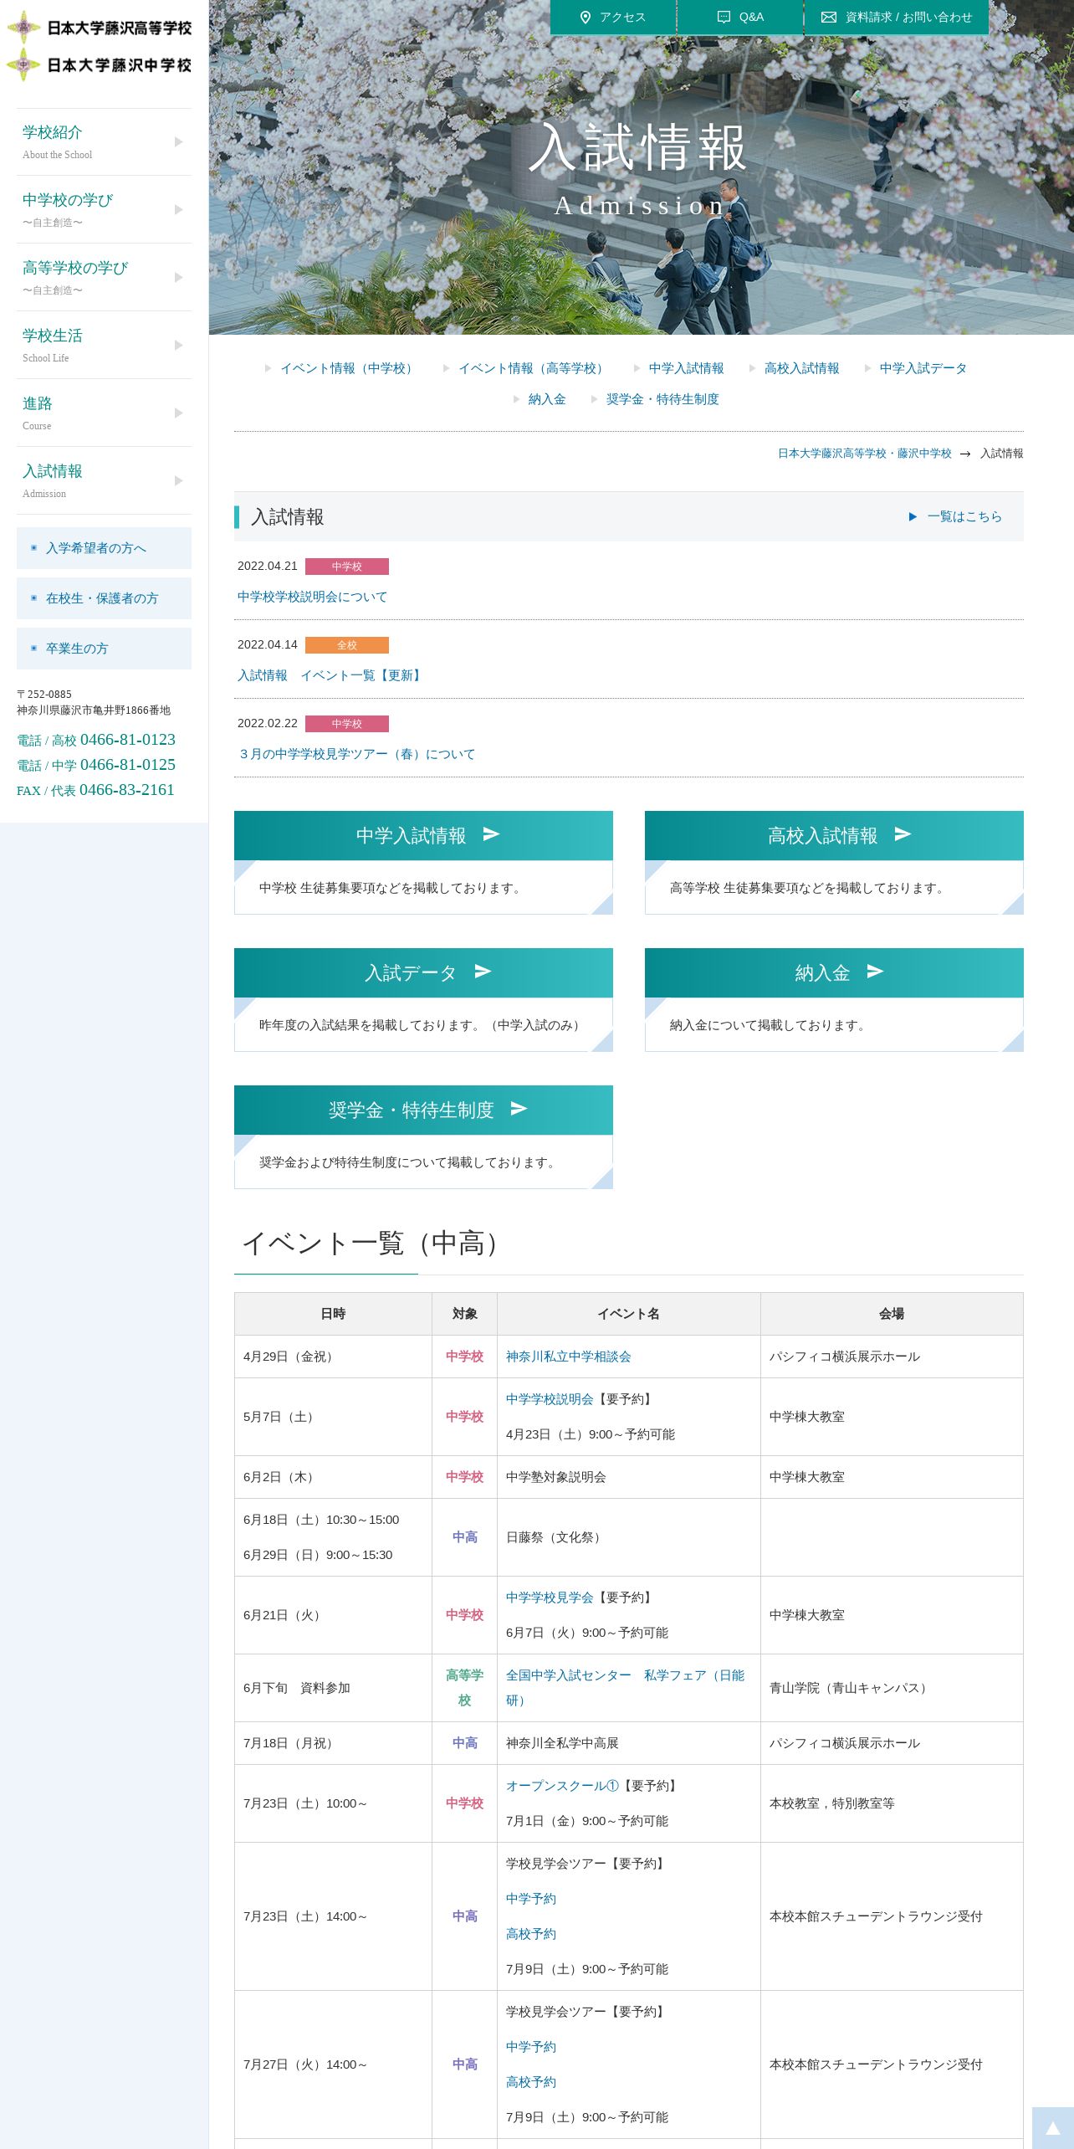The height and width of the screenshot is (2149, 1074).
Task: Expand the 学校生活 sidebar arrow
Action: point(178,346)
